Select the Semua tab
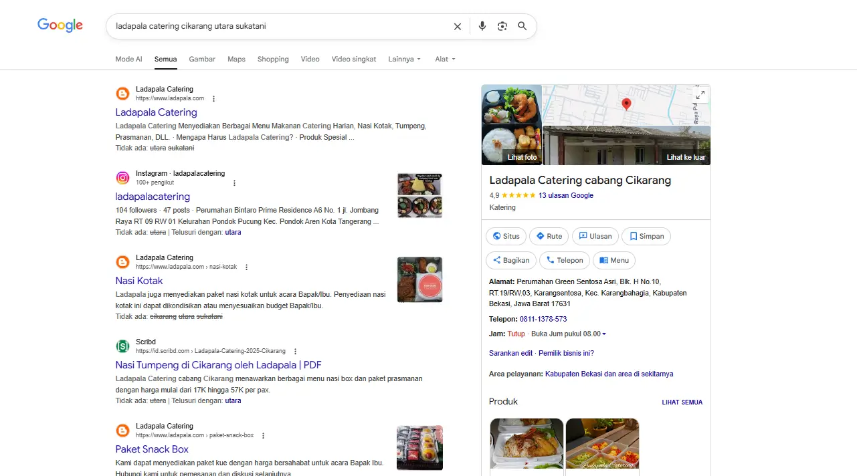Image resolution: width=857 pixels, height=476 pixels. [x=165, y=59]
